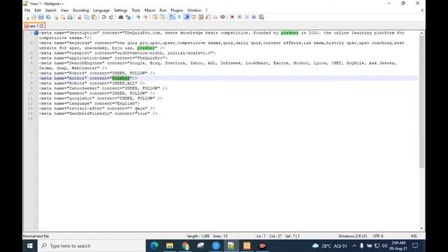The image size is (448, 252).
Task: Open Folder as Workspace icon
Action: (x=215, y=17)
